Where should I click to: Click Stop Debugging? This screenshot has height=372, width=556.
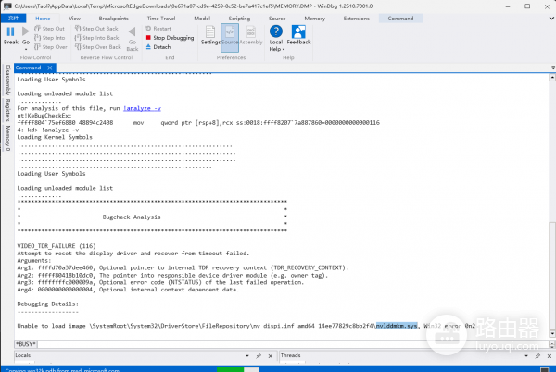tap(170, 38)
